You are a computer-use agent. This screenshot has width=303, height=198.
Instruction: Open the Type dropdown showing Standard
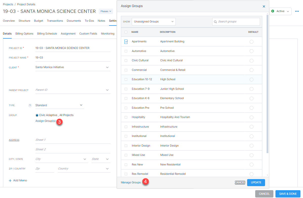[81, 105]
